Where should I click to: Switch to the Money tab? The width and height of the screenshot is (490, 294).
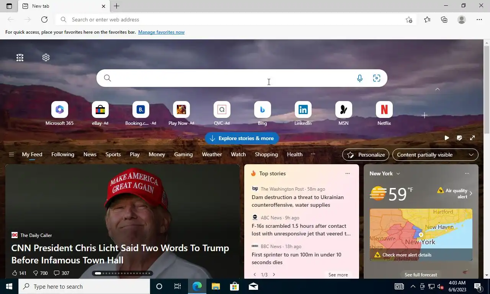pyautogui.click(x=157, y=154)
